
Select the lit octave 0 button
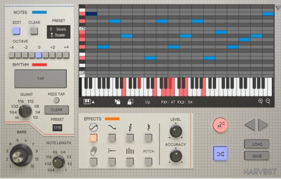pyautogui.click(x=39, y=55)
